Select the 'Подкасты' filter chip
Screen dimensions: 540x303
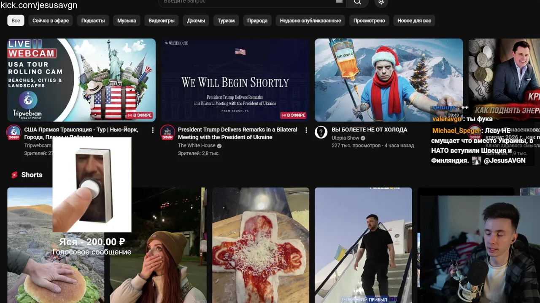pyautogui.click(x=93, y=21)
